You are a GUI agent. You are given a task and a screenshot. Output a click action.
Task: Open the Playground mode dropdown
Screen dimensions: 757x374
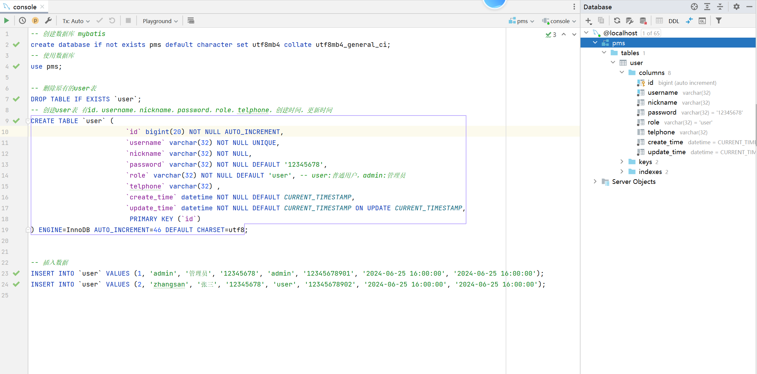160,21
